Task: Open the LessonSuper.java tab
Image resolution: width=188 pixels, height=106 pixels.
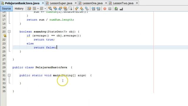Action: (61, 3)
